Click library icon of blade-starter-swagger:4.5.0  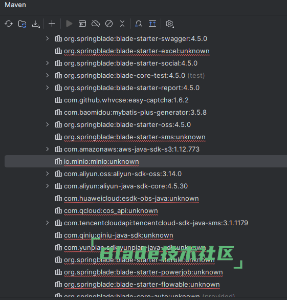point(58,38)
